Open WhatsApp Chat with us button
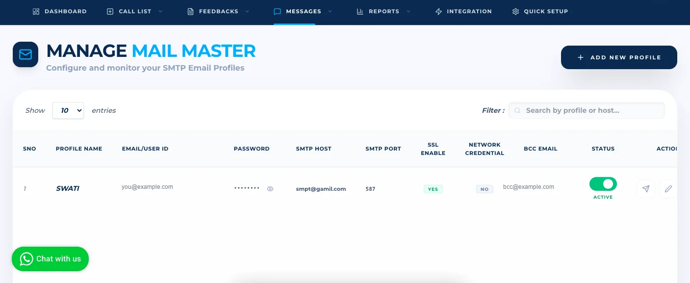 click(x=50, y=259)
